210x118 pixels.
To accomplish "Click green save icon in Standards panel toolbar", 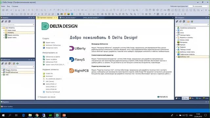I will point(192,21).
